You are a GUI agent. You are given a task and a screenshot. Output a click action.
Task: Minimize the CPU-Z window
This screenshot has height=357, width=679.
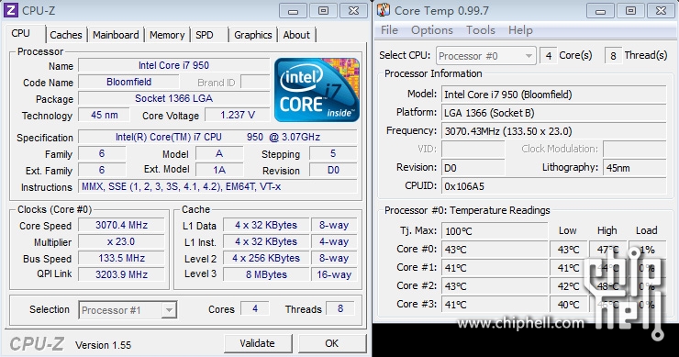(294, 11)
